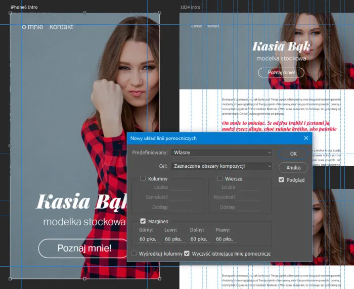Screen dimensions: 354x289
Task: Expand the Cel target dropdown
Action: [222, 166]
